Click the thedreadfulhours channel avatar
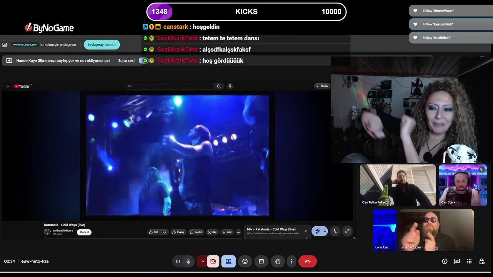 tap(47, 232)
